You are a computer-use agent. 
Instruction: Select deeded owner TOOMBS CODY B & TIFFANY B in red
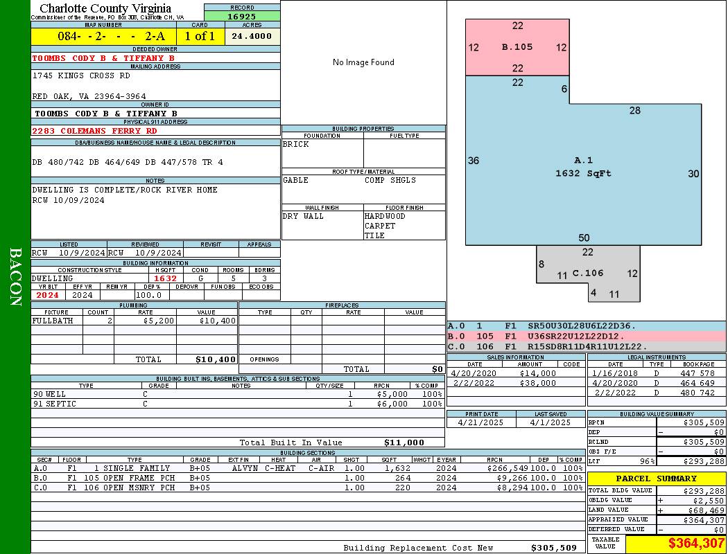click(x=103, y=58)
